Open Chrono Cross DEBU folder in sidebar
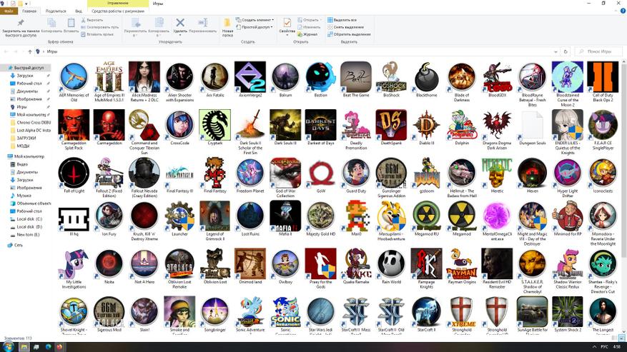Image resolution: width=627 pixels, height=352 pixels. 31,122
